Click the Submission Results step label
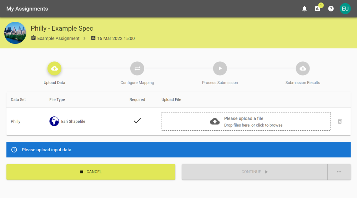This screenshot has height=198, width=357. 303,83
